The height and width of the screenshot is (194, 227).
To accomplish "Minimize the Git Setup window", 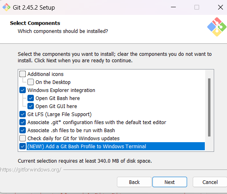I will [173, 7].
